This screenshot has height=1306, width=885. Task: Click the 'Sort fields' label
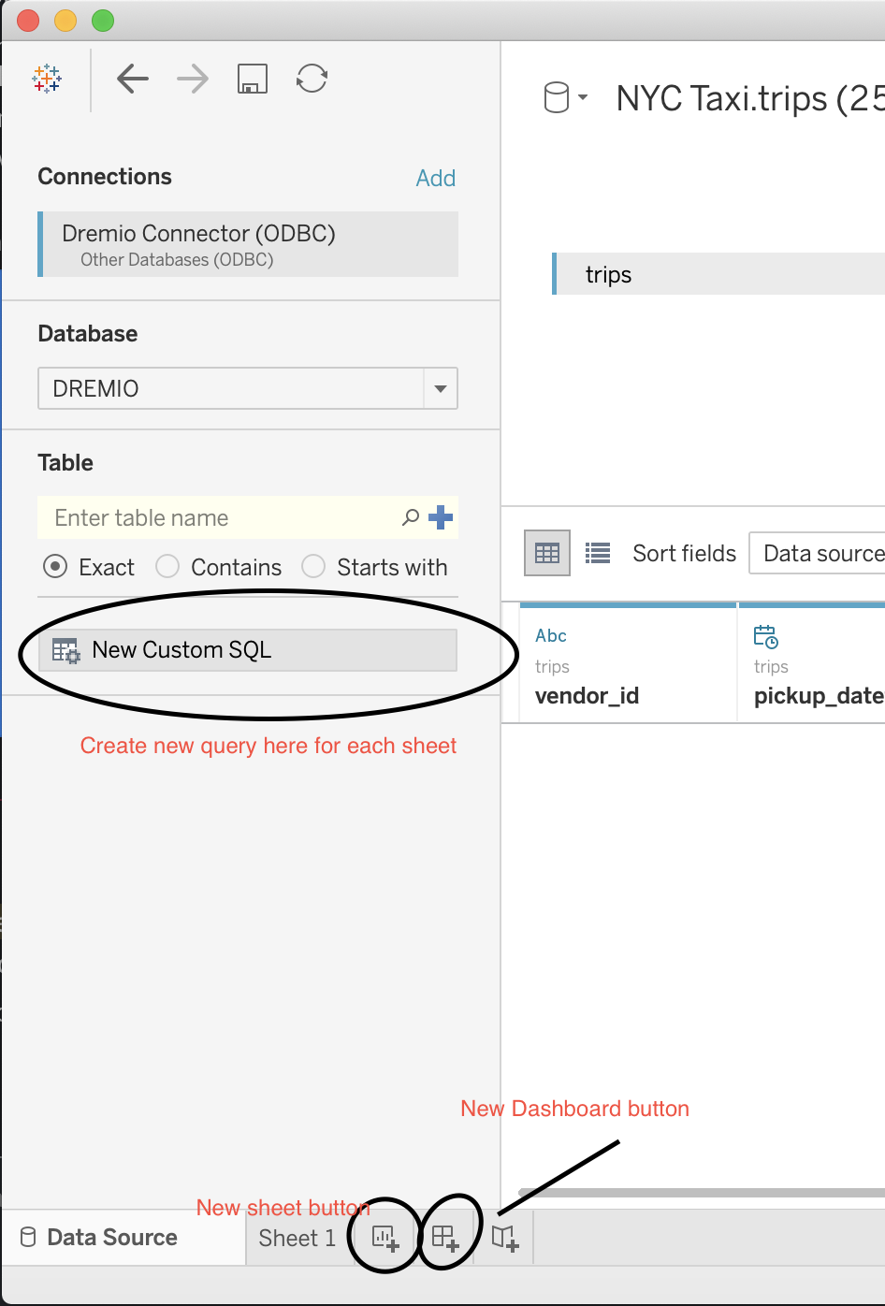(x=685, y=553)
